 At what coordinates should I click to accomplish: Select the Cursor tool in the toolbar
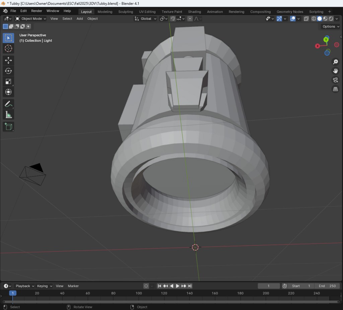[8, 49]
